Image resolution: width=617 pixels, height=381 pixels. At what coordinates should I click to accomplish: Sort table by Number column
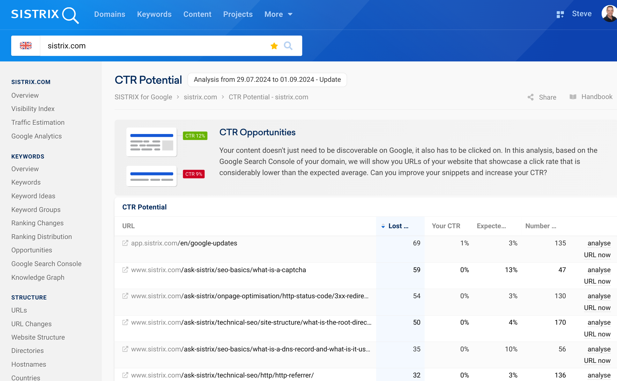(x=541, y=226)
